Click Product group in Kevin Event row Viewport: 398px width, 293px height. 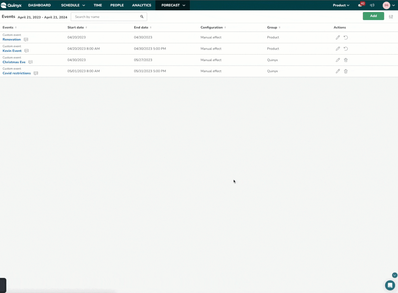273,49
